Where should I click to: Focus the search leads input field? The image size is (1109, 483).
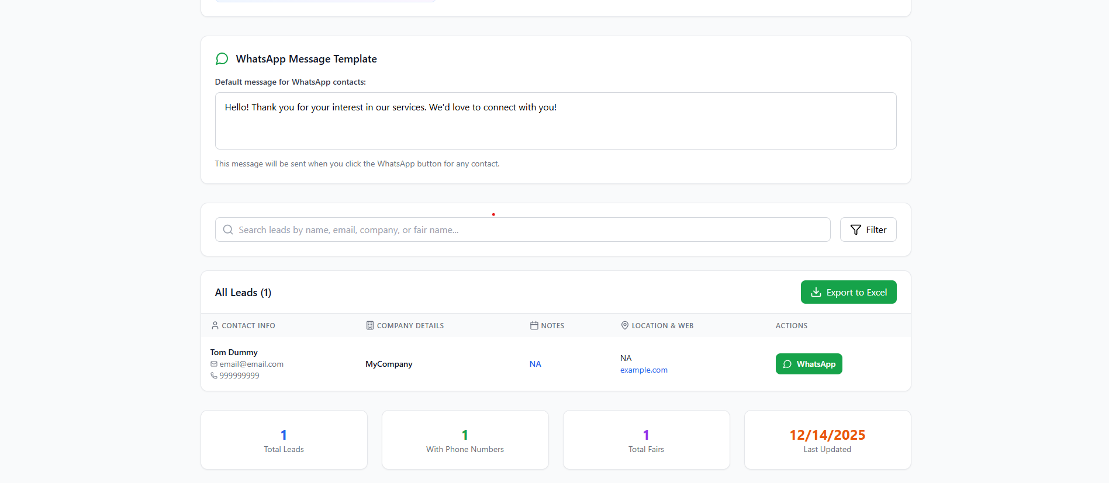tap(523, 230)
